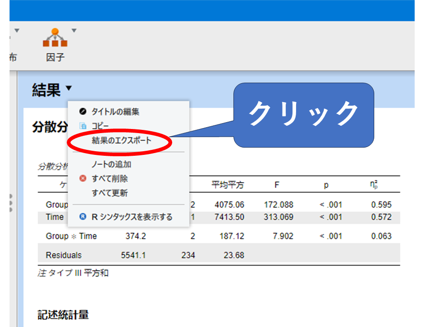Screen dimensions: 436x327
Task: Click the blue R icon for syntax
Action: point(82,217)
